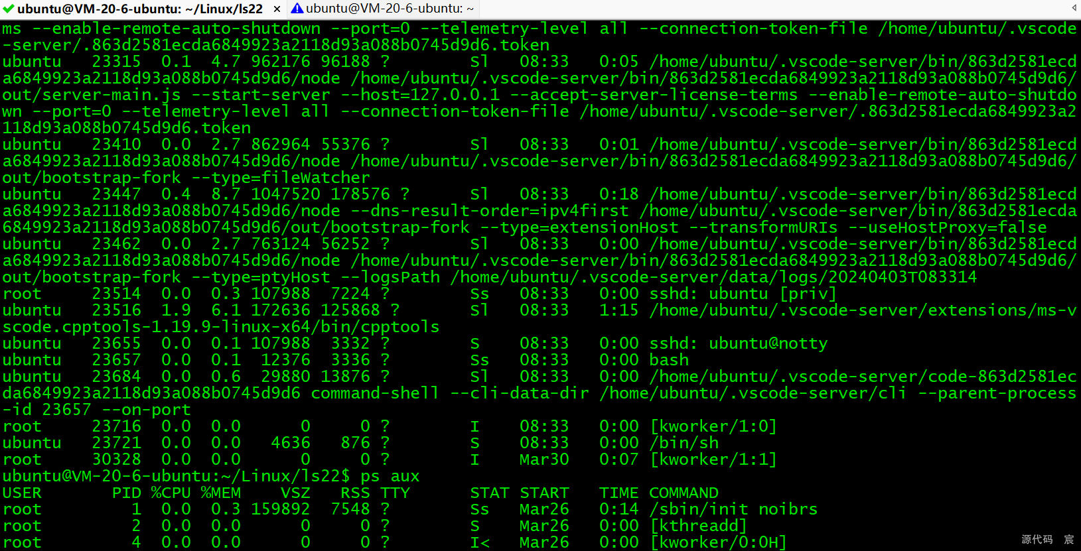Click the START column header

point(544,493)
